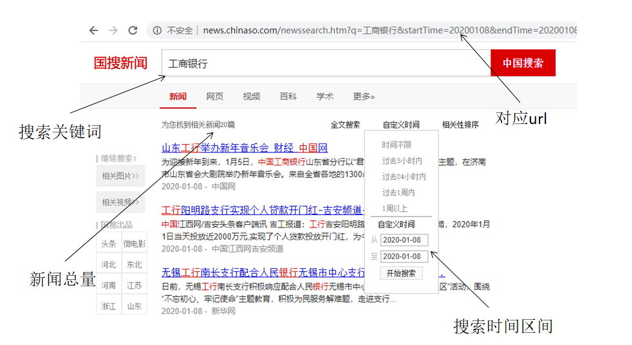Click the 开始搜索 button

pos(401,273)
